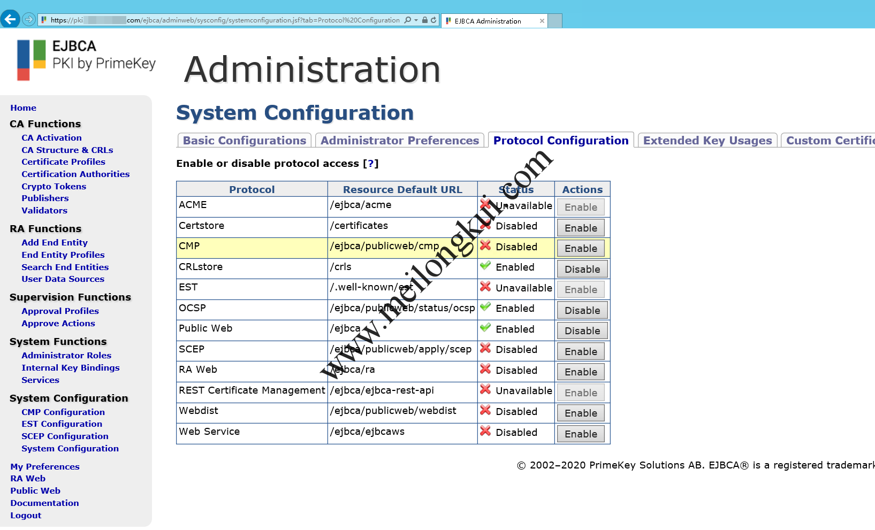Click the search magnifier in address bar
Viewport: 875px width, 530px height.
(408, 20)
